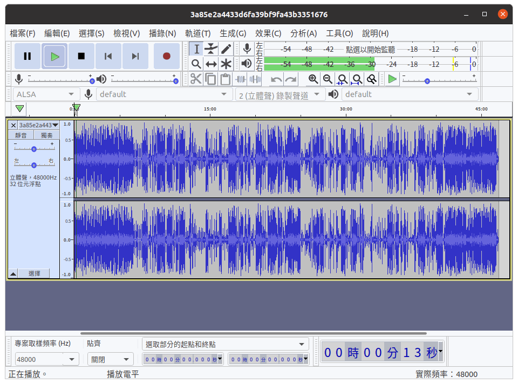
Task: Click the 選擇 button in track panel
Action: [x=34, y=273]
